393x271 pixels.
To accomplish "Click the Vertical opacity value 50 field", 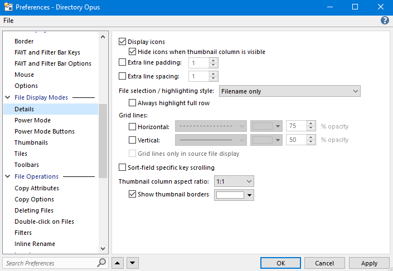I will (296, 140).
